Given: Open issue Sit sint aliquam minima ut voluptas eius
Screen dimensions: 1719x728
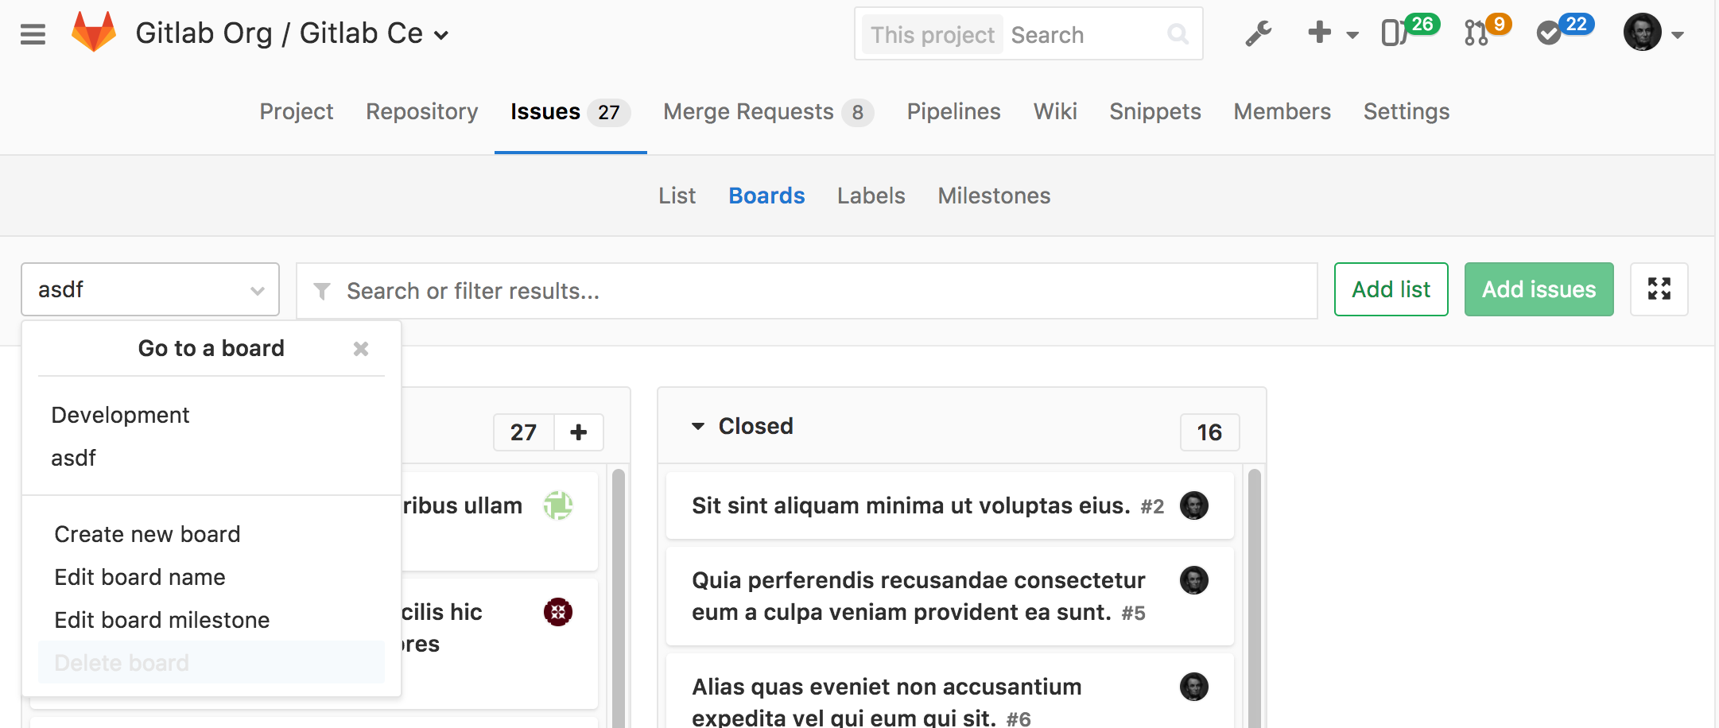Looking at the screenshot, I should tap(911, 505).
